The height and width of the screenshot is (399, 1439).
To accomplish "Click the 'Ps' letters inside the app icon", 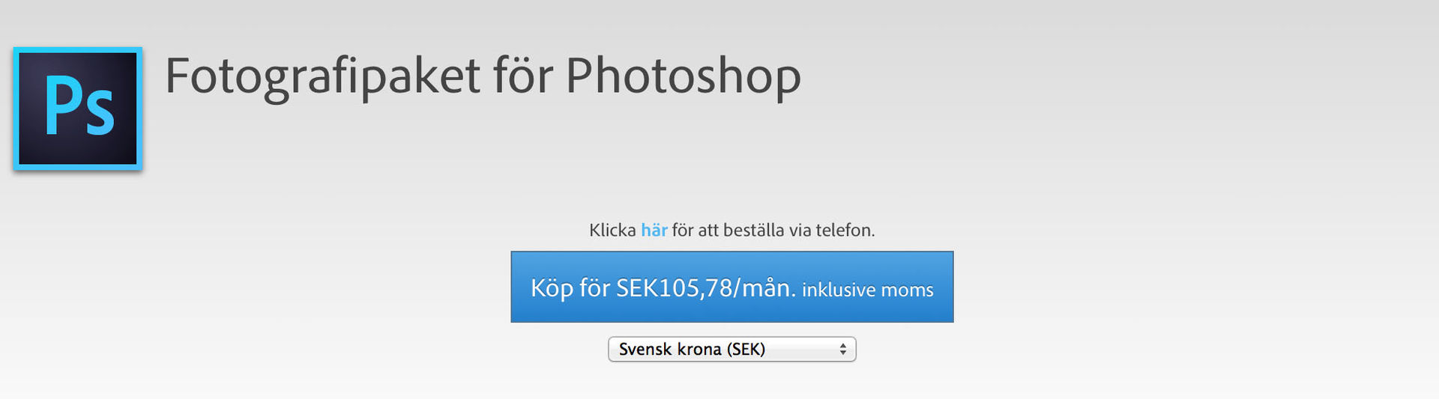I will pos(79,106).
